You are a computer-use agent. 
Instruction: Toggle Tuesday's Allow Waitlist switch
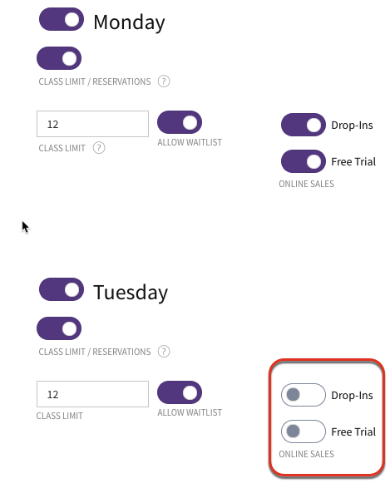180,392
